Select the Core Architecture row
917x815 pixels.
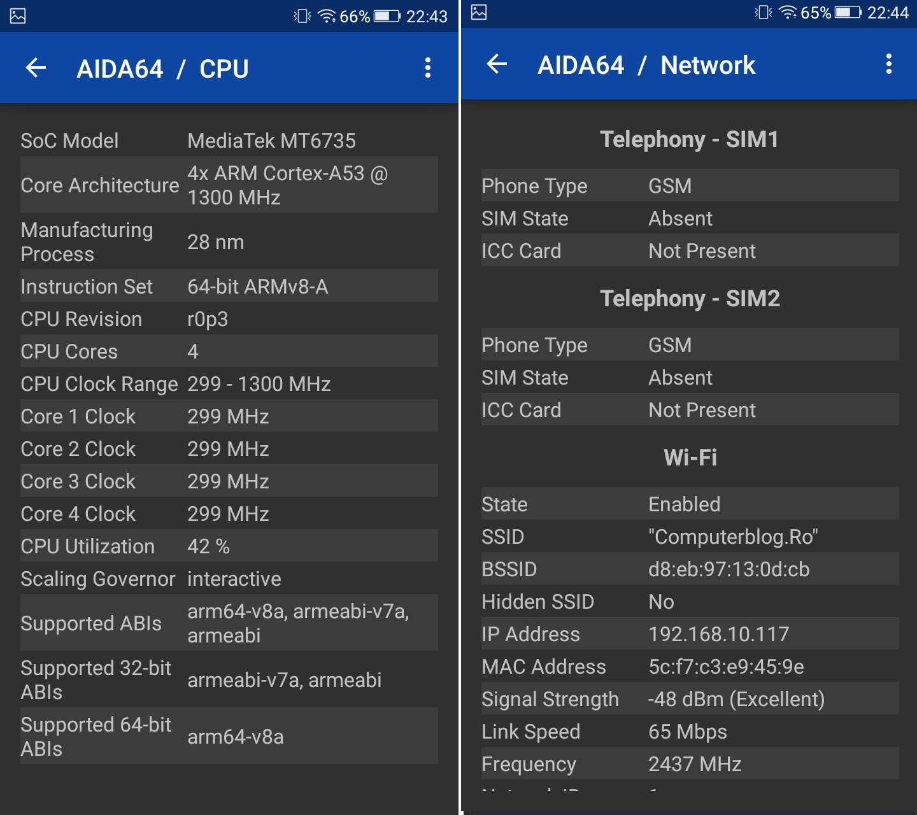229,185
